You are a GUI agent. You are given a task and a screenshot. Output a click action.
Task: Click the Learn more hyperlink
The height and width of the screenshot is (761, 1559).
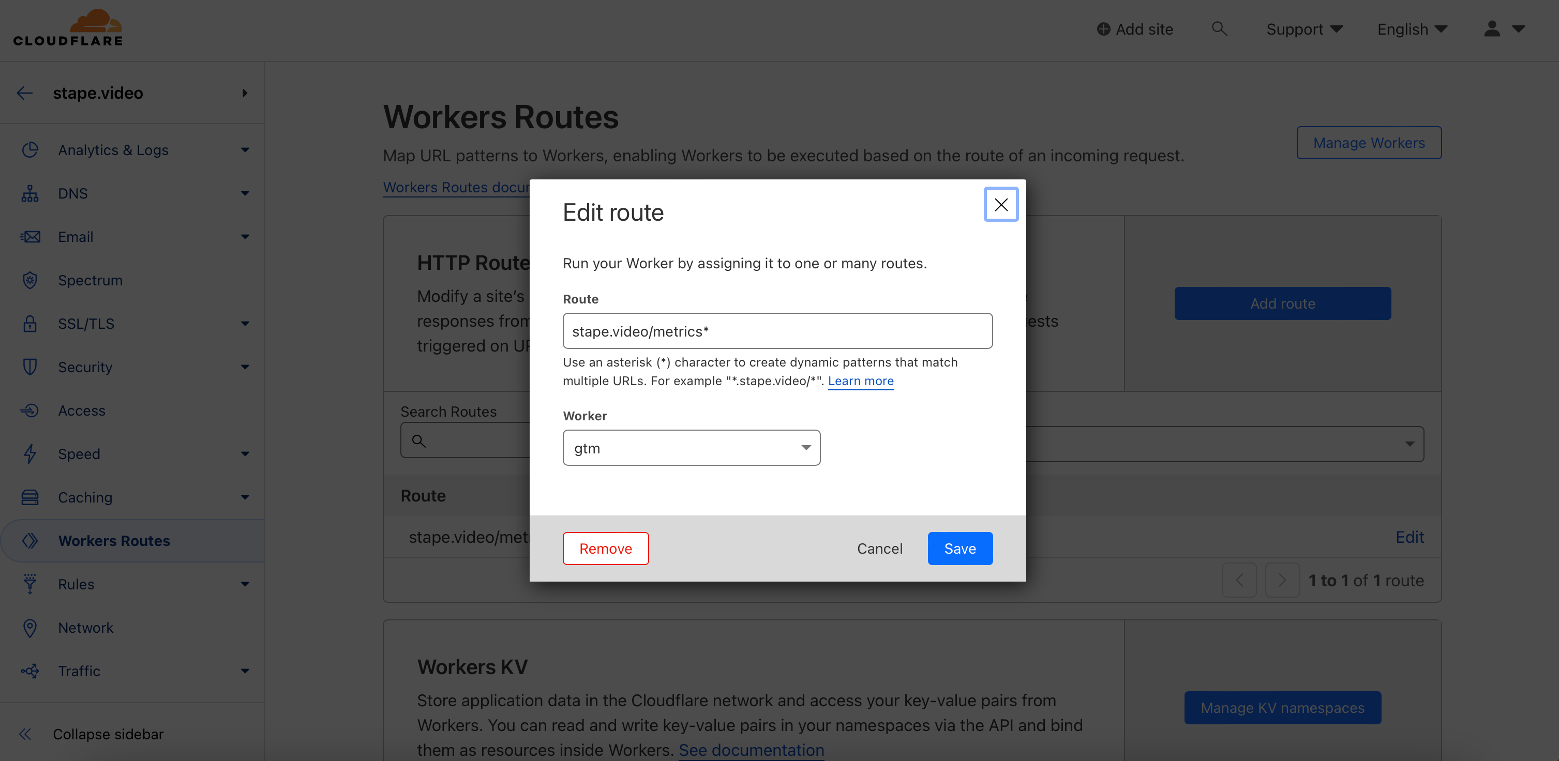click(x=860, y=380)
